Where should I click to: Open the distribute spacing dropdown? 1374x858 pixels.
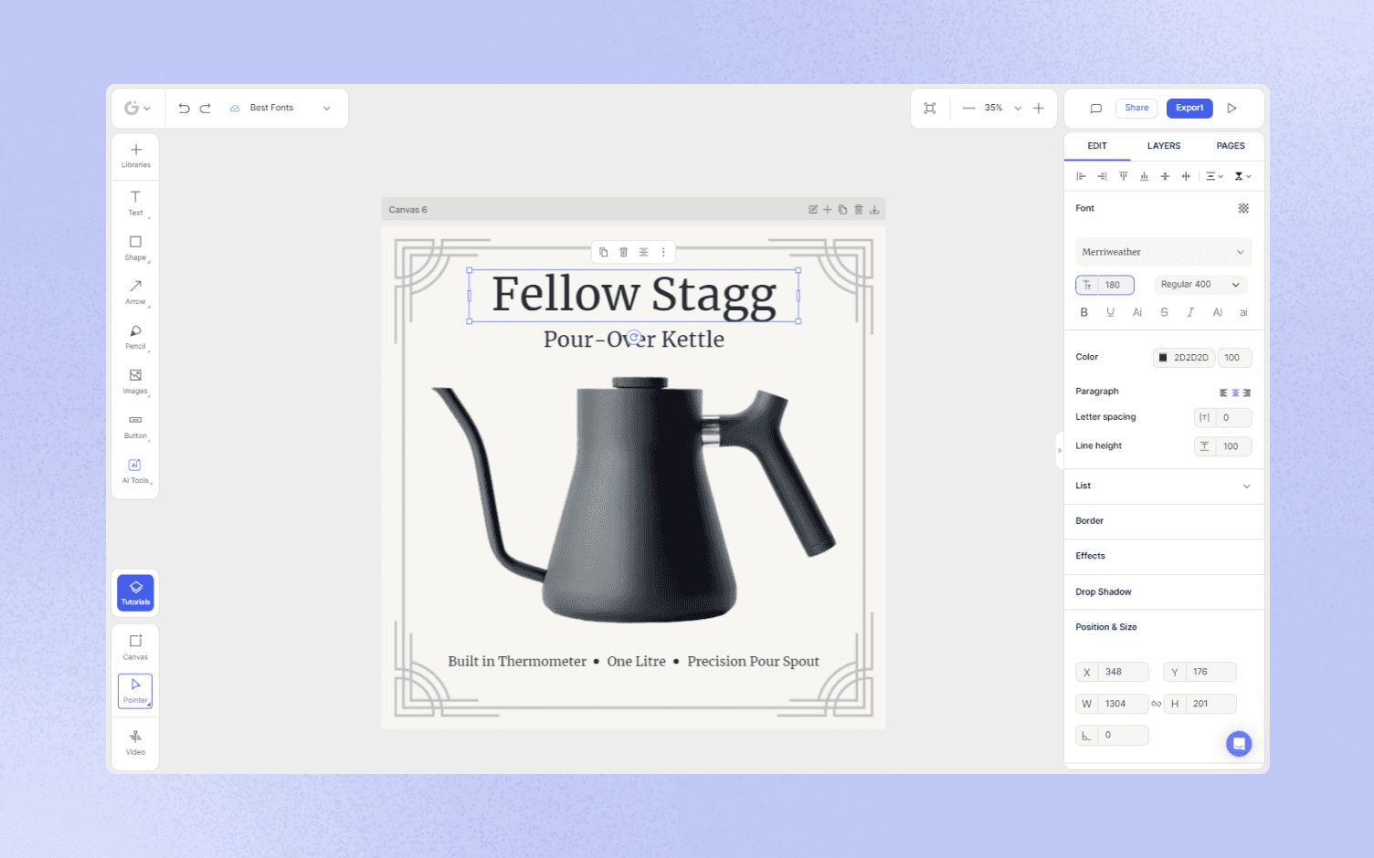(1214, 176)
